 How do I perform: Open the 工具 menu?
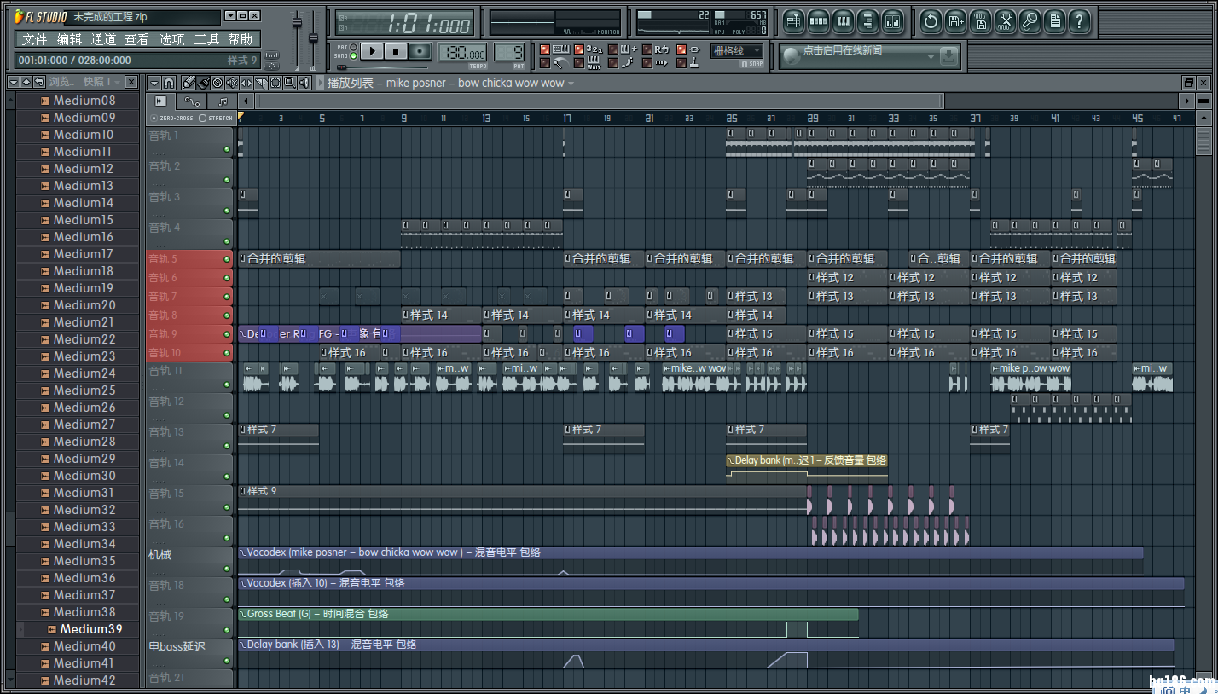206,39
